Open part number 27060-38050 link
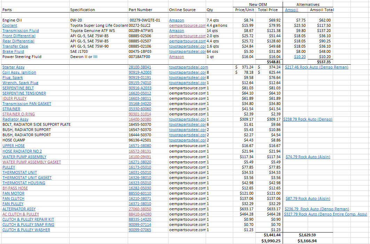Screen dimensions: 370x244 pos(140,209)
